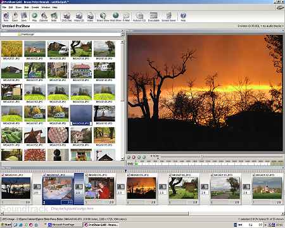285x228 pixels.
Task: Open the Slide menu in menu bar
Action: [26, 8]
